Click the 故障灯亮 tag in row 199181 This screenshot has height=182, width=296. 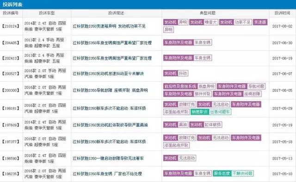click(187, 104)
